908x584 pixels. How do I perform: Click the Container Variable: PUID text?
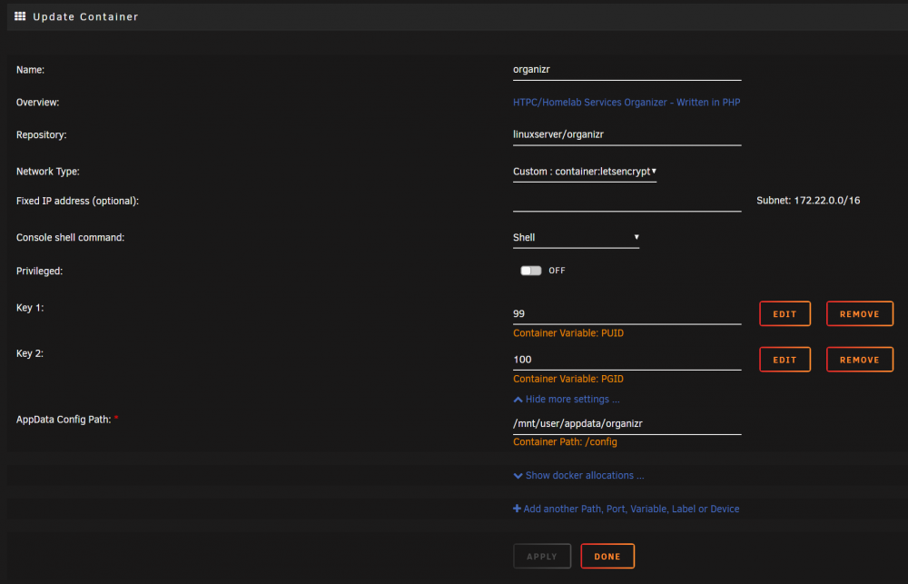click(x=568, y=333)
